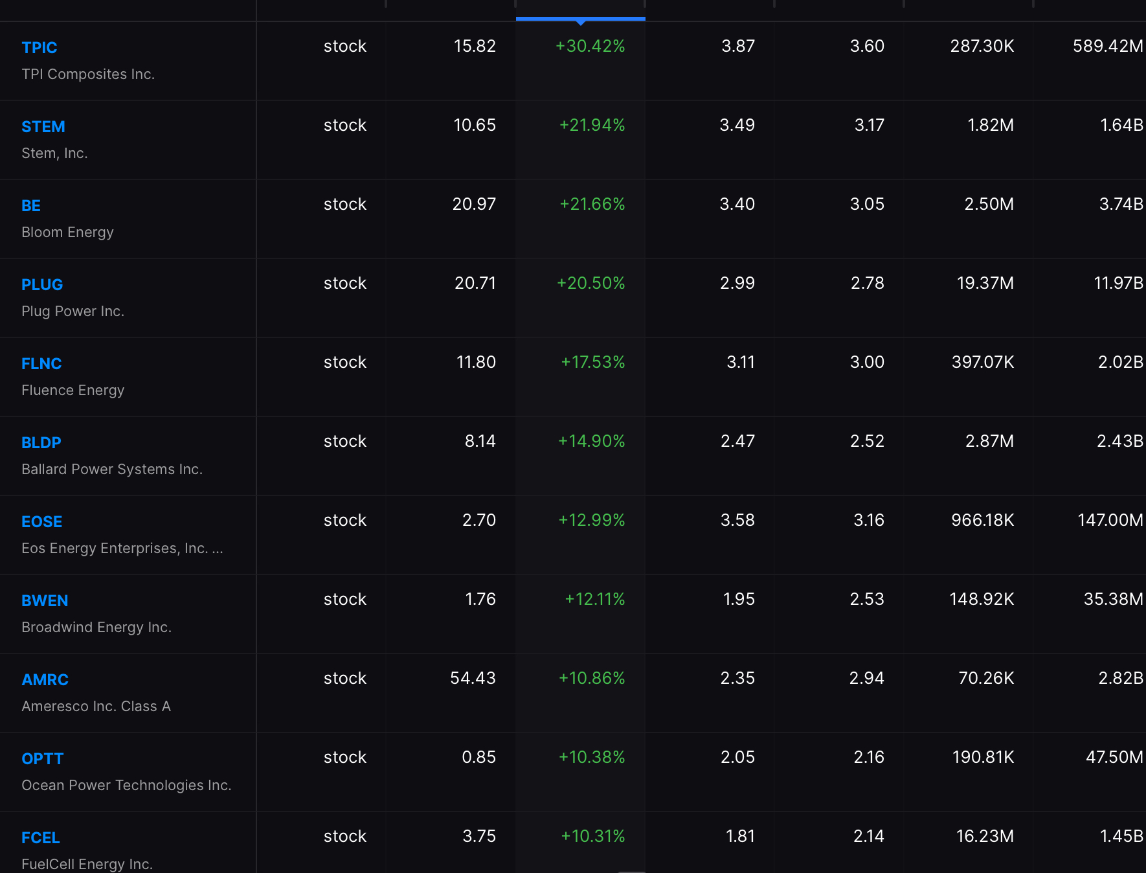The width and height of the screenshot is (1146, 873).
Task: Select Broadwind Energy Inc. company name
Action: pos(96,627)
